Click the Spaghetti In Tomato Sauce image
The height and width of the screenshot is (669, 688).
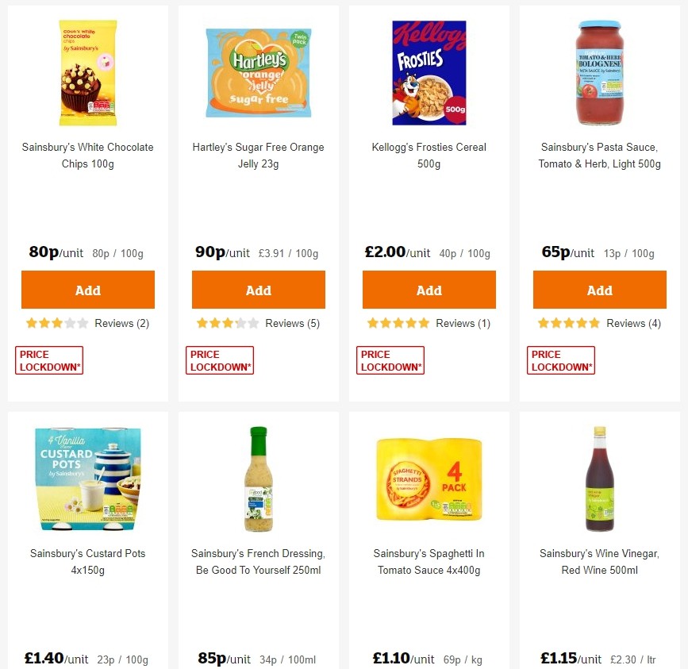pos(429,476)
